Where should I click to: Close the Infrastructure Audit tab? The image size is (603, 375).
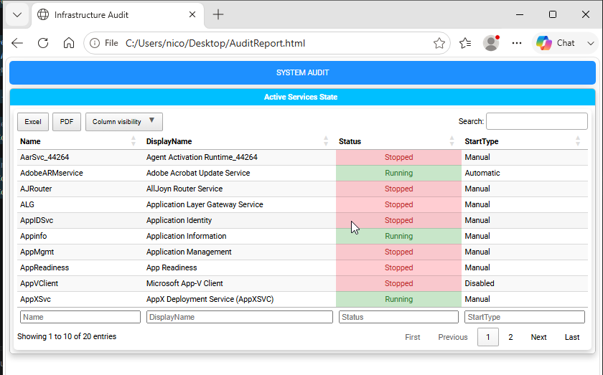click(192, 14)
